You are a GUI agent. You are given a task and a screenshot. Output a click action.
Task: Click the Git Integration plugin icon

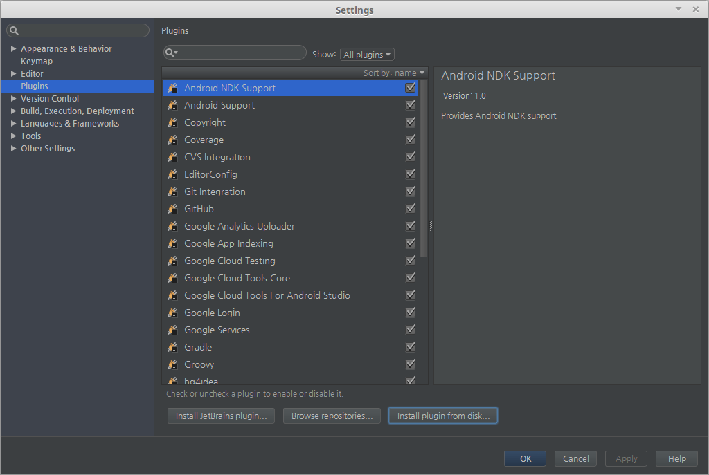coord(172,192)
